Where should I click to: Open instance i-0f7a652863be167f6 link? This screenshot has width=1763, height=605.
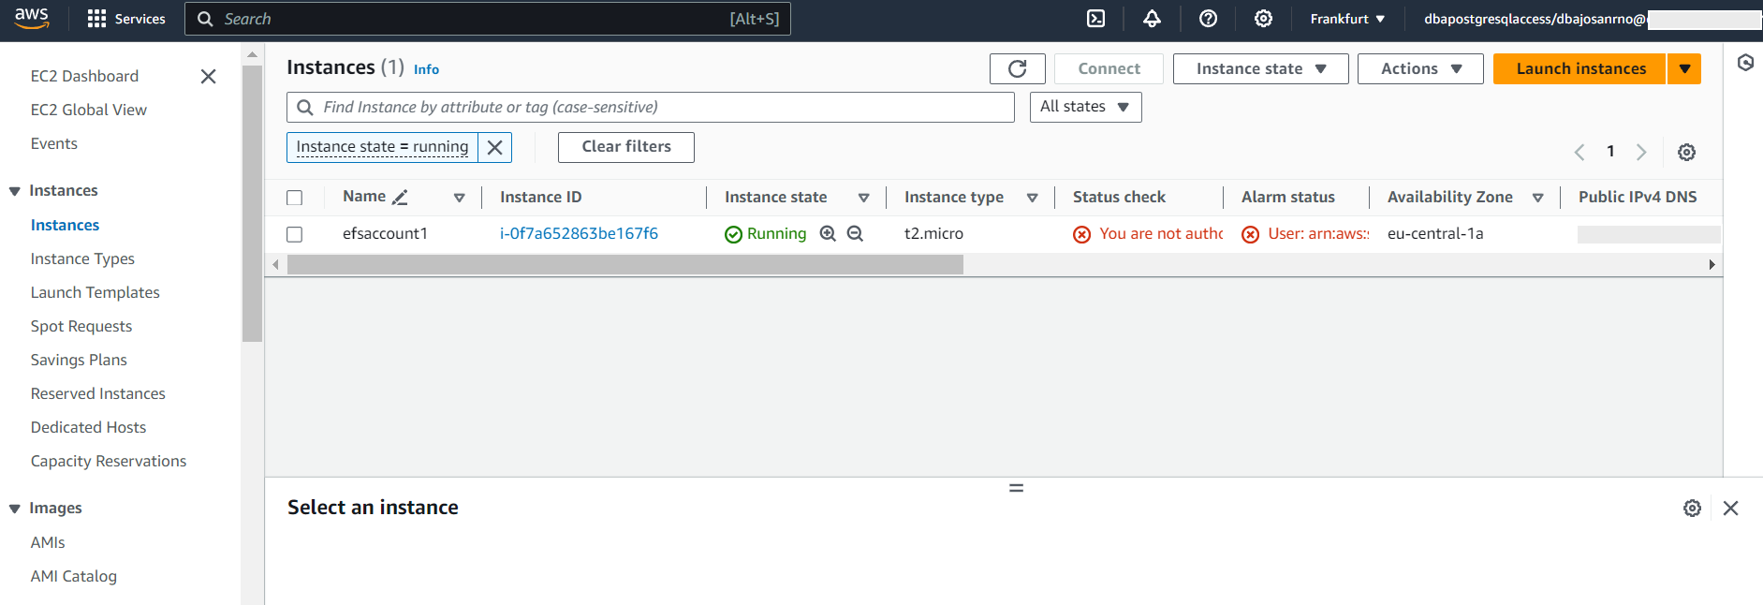coord(579,233)
